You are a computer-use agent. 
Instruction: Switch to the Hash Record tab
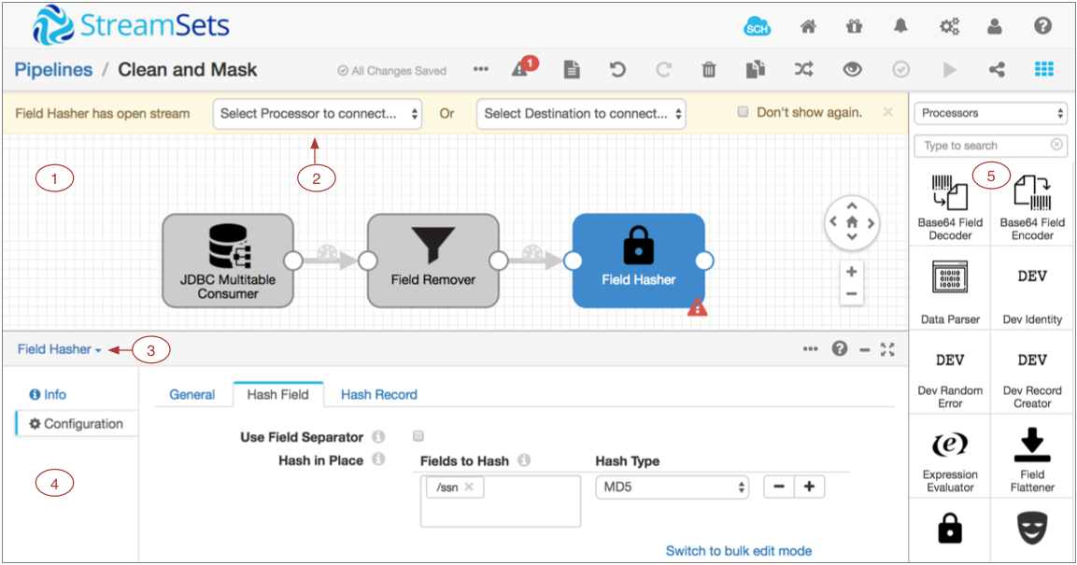point(378,394)
